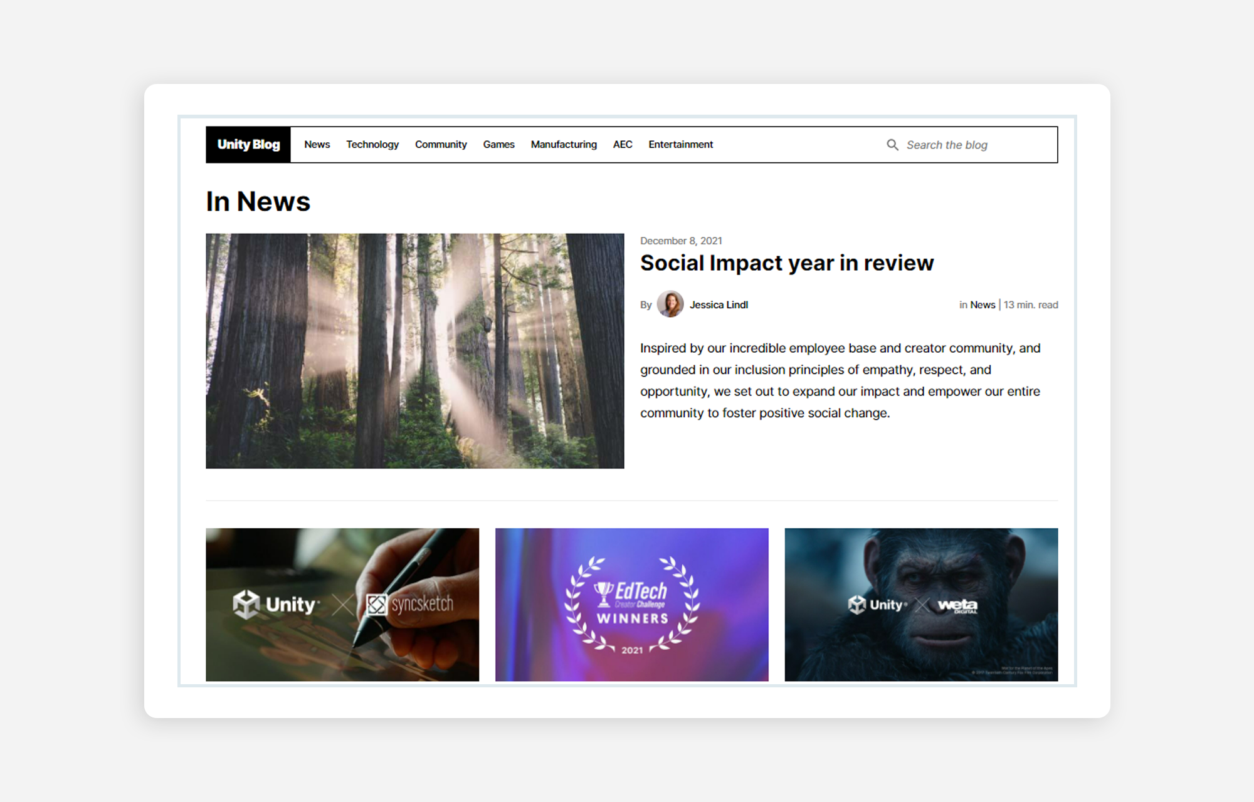
Task: Open the Unity x SyncSketch article thumbnail
Action: click(342, 605)
